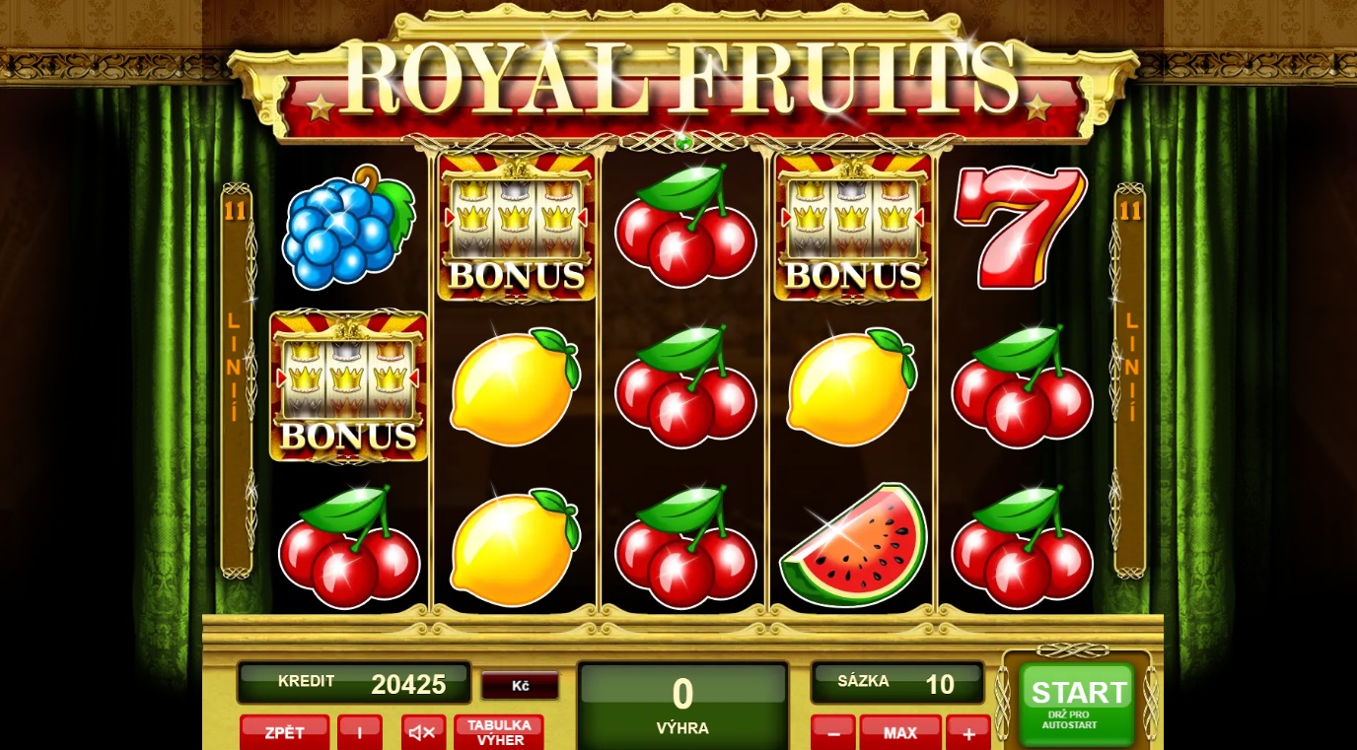Image resolution: width=1357 pixels, height=750 pixels.
Task: Spin reels with START button
Action: (x=1078, y=704)
